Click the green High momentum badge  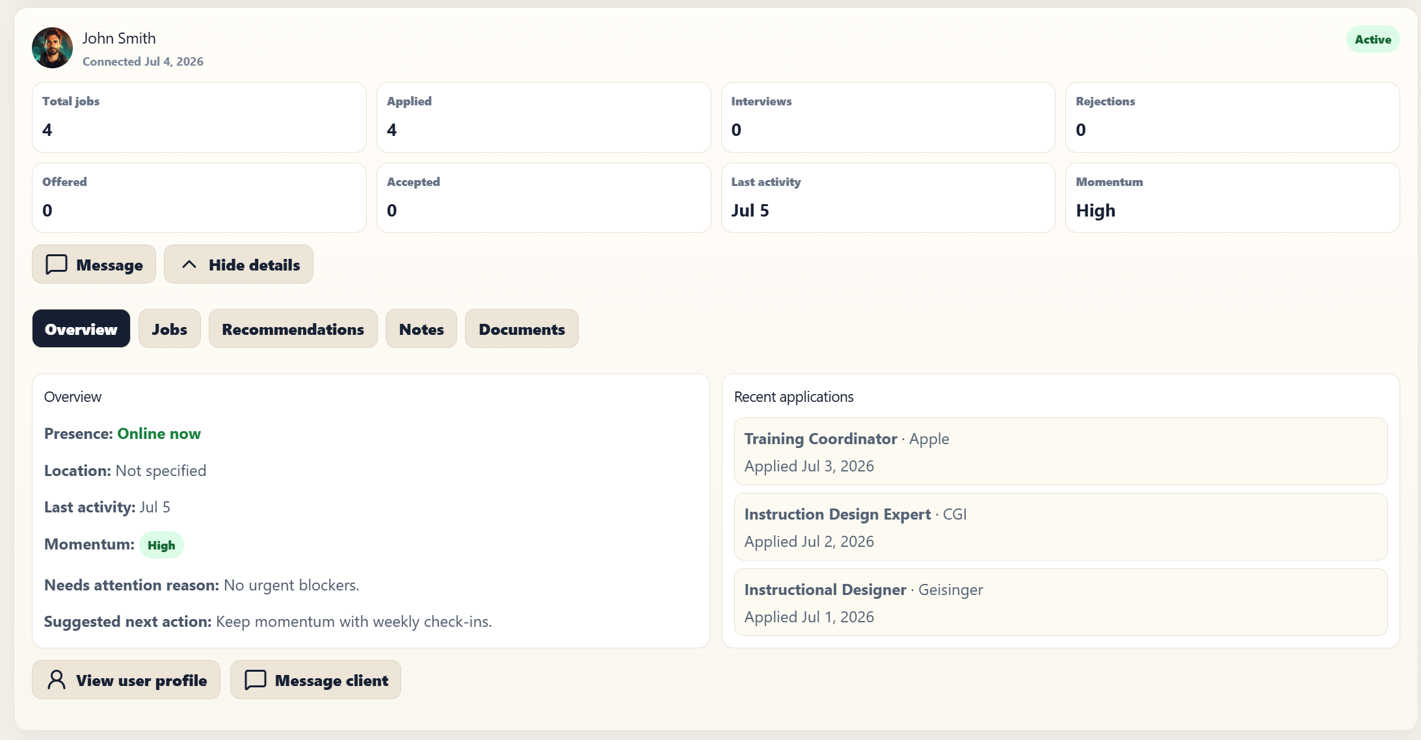[161, 545]
